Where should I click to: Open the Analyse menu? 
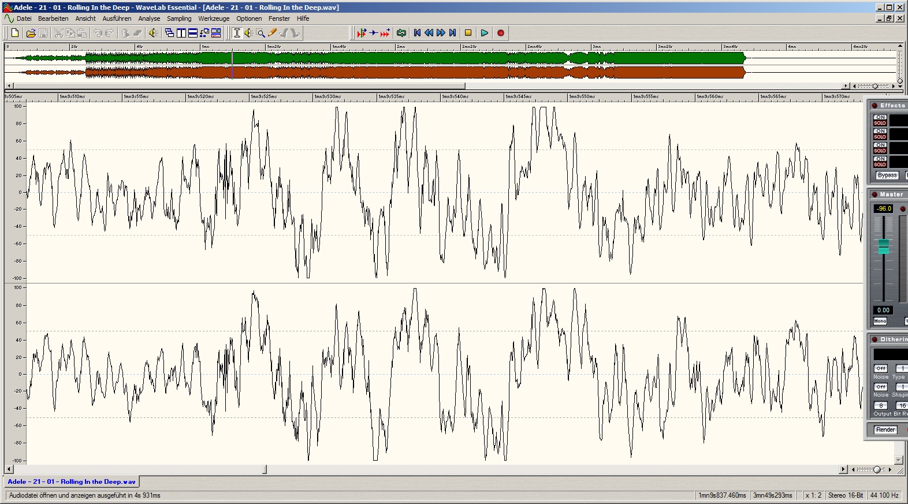[149, 18]
